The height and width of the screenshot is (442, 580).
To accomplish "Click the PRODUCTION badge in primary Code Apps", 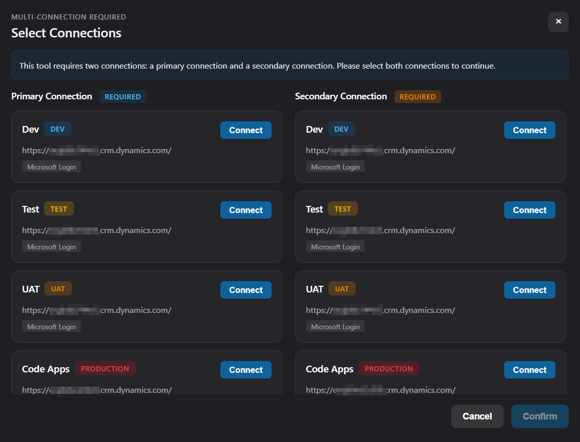I will coord(105,369).
